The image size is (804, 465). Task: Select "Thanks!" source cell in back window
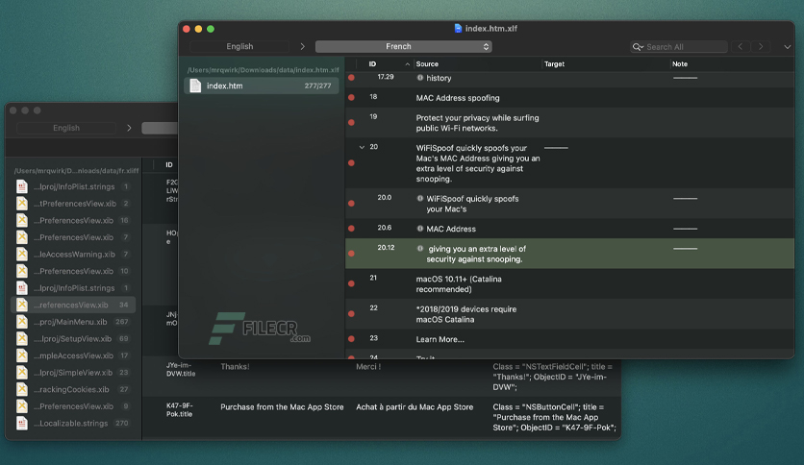point(235,367)
